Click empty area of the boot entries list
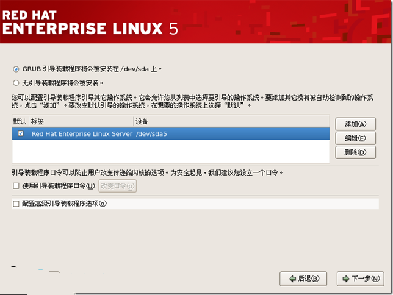The height and width of the screenshot is (295, 393). (171, 151)
